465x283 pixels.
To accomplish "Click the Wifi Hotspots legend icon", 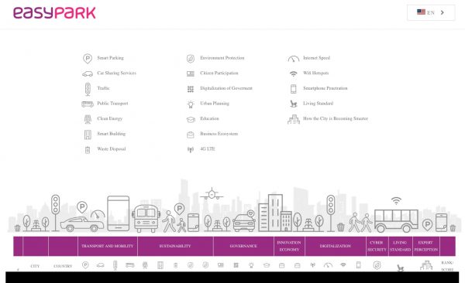I will (293, 73).
